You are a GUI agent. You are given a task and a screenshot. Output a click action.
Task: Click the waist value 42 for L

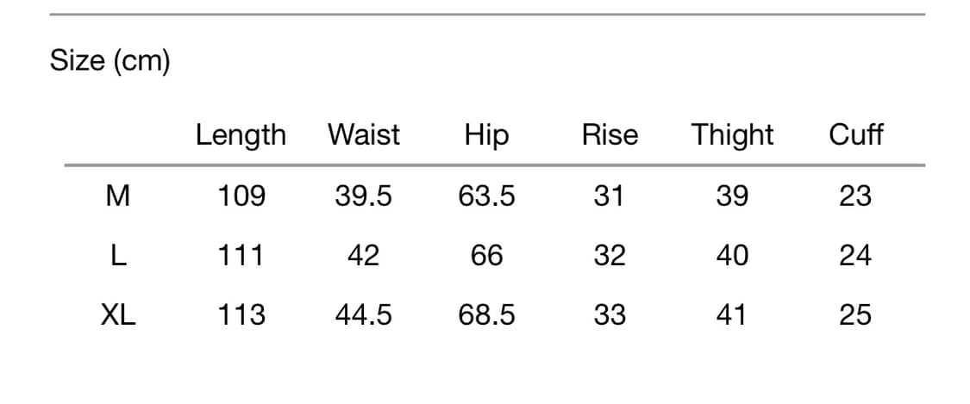pyautogui.click(x=363, y=256)
